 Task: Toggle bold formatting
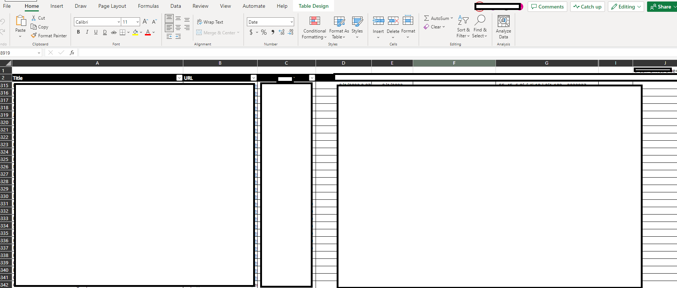tap(78, 32)
